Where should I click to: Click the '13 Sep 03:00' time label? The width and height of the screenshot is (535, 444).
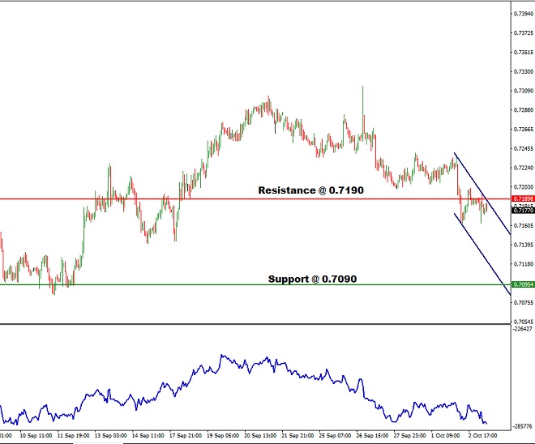tap(110, 435)
